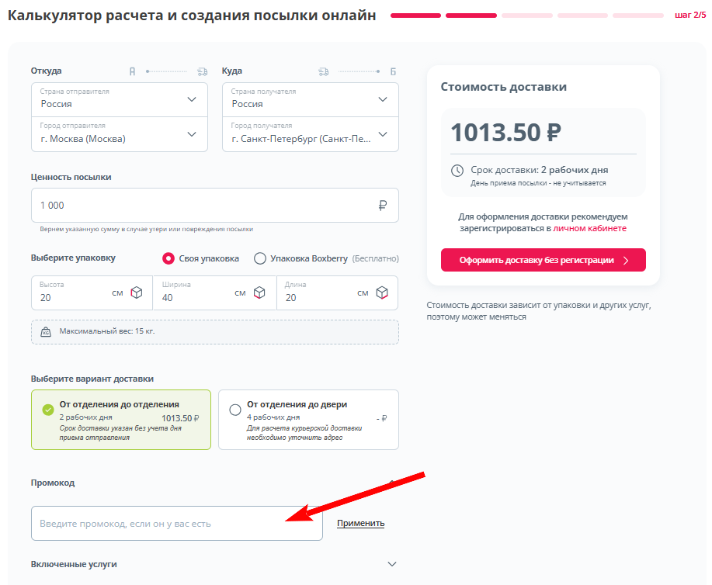
Task: Click the maximum weight scale icon
Action: click(x=46, y=332)
